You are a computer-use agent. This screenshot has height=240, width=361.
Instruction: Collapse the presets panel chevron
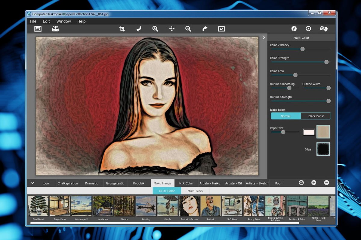[x=32, y=183]
